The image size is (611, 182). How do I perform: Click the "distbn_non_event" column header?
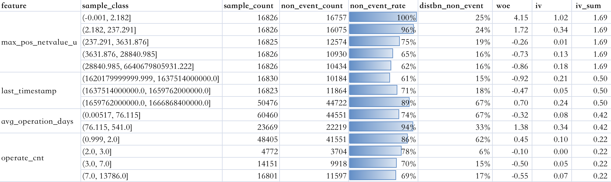coord(451,6)
